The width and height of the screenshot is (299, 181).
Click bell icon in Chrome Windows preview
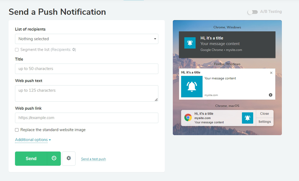point(190,43)
